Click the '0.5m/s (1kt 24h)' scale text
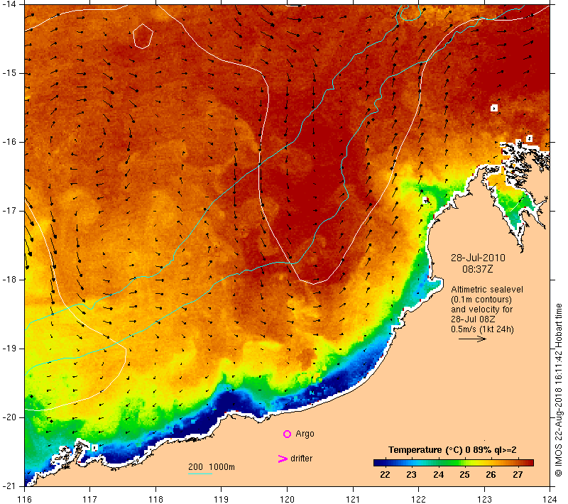 click(482, 329)
